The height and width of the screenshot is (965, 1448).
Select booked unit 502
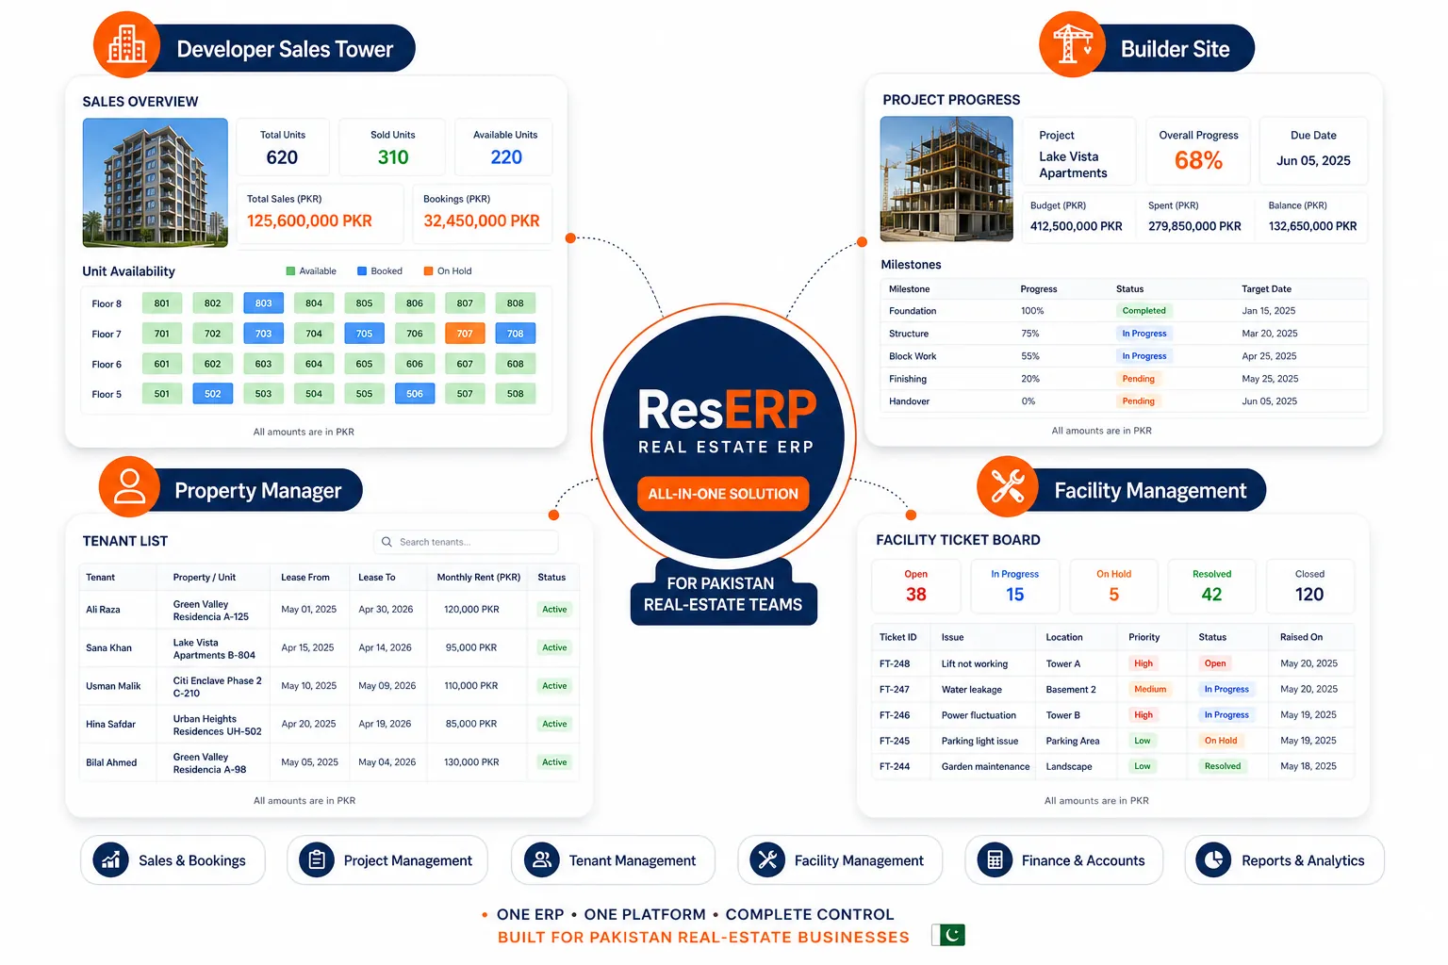click(x=213, y=394)
